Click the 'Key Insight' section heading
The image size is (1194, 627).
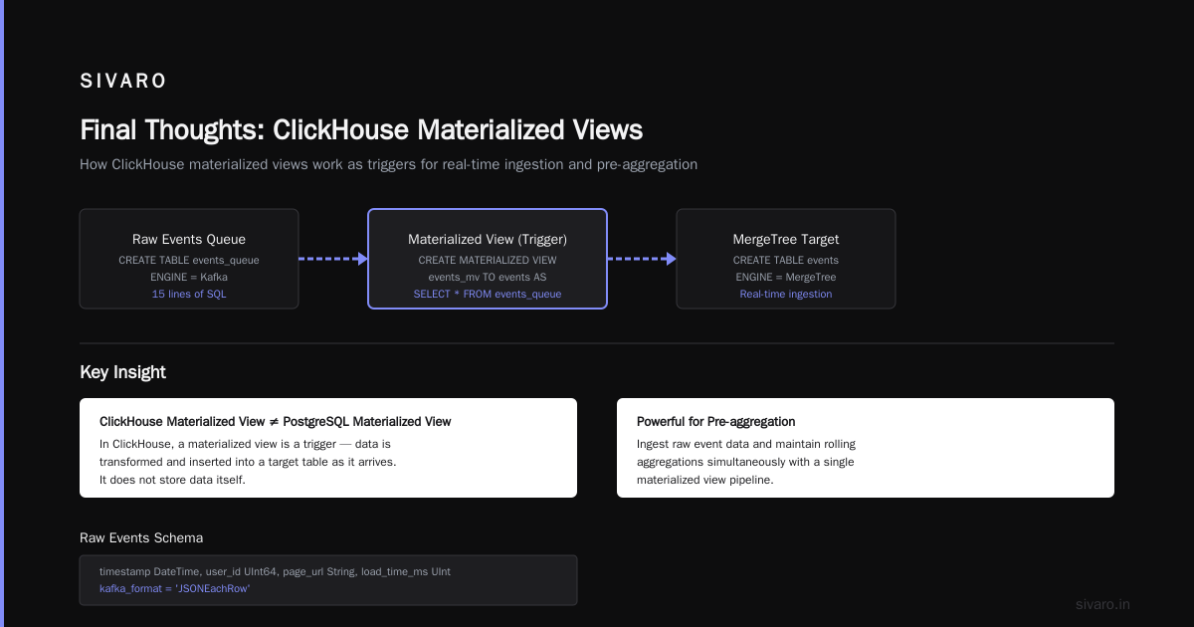pyautogui.click(x=122, y=372)
